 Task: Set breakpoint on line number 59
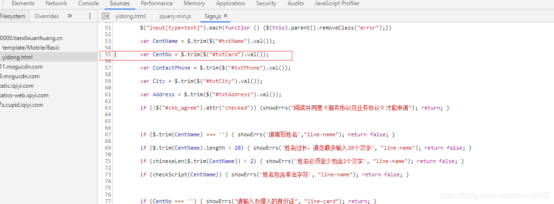point(108,81)
